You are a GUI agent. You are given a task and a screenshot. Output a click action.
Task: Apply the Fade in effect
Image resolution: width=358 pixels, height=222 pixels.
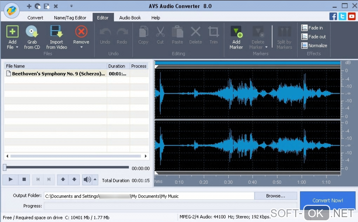(x=312, y=28)
